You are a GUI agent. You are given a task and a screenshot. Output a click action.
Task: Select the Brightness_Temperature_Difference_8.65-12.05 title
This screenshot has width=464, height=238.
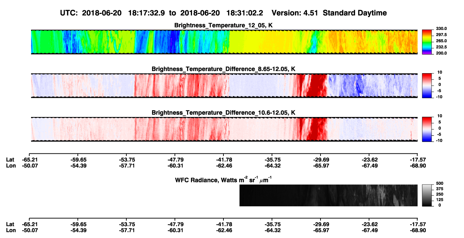point(224,69)
